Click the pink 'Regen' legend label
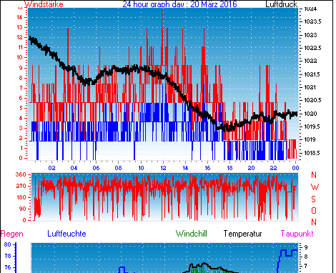336x273 pixels. click(12, 234)
